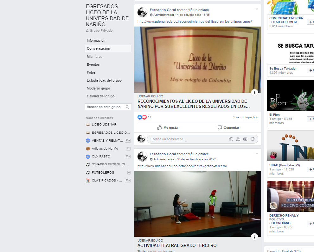Open info icon on theater photo
The height and width of the screenshot is (252, 314).
[254, 237]
